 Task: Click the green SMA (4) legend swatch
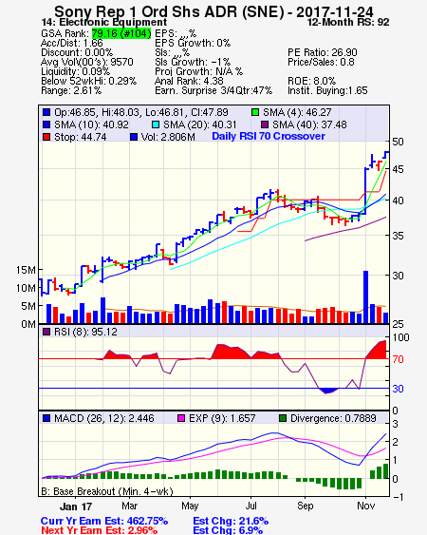(x=255, y=112)
